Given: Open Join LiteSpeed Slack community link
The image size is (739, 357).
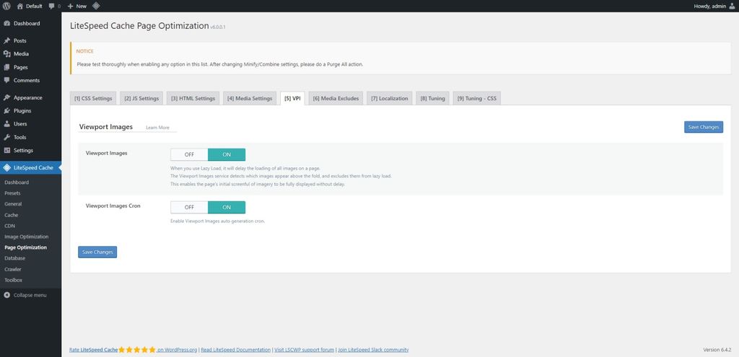Looking at the screenshot, I should tap(373, 350).
